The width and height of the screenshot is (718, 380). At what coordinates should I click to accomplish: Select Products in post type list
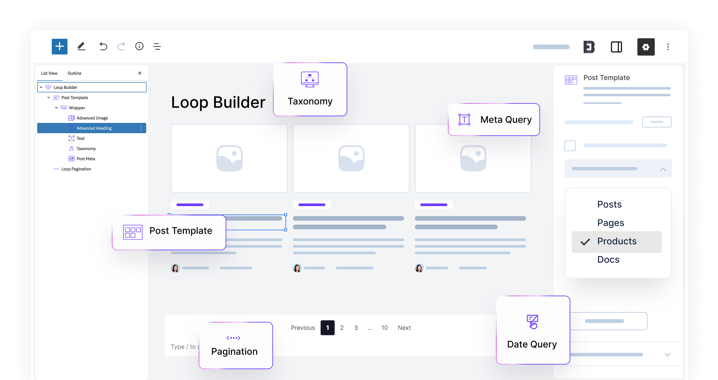(x=617, y=241)
